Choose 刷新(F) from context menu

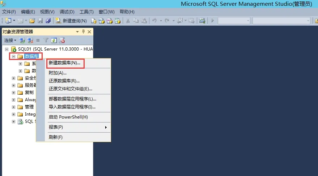pyautogui.click(x=56, y=137)
